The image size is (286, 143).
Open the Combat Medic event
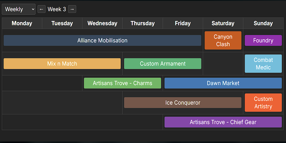point(263,64)
